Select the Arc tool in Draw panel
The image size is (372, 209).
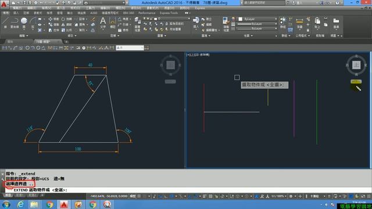(x=33, y=23)
